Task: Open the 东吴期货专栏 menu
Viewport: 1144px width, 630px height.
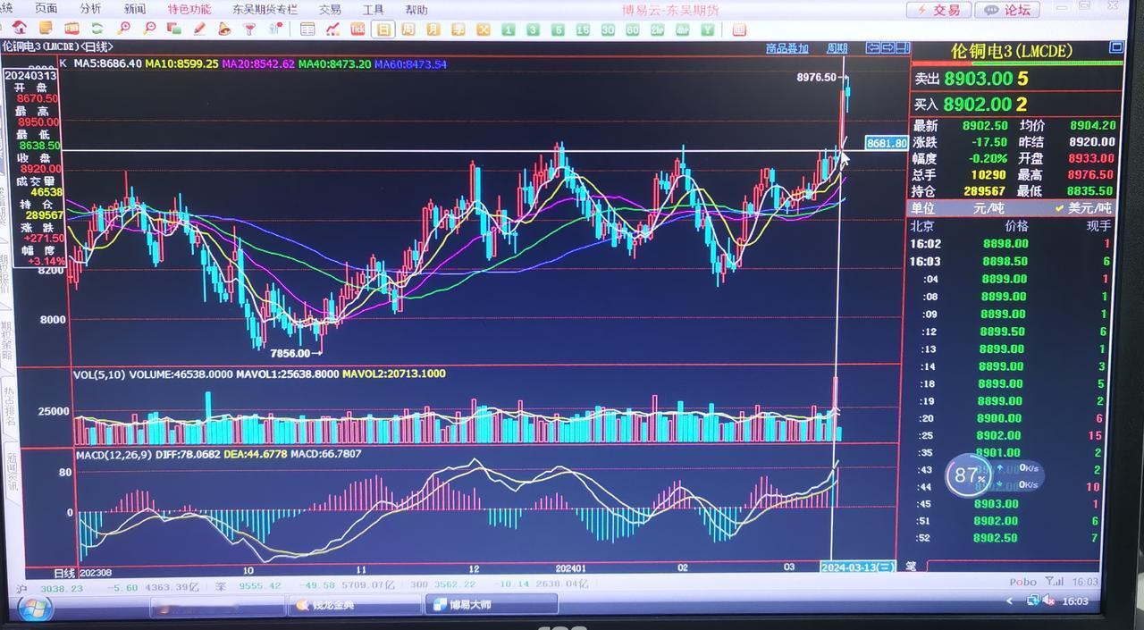Action: pos(265,10)
